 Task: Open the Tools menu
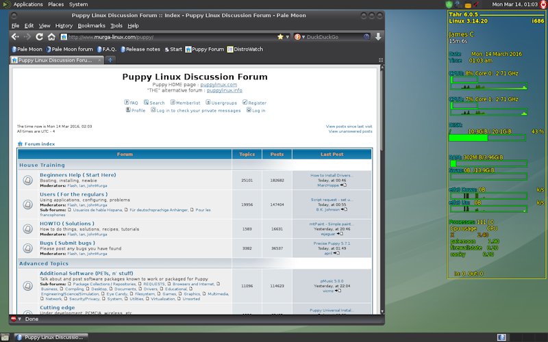[x=116, y=25]
